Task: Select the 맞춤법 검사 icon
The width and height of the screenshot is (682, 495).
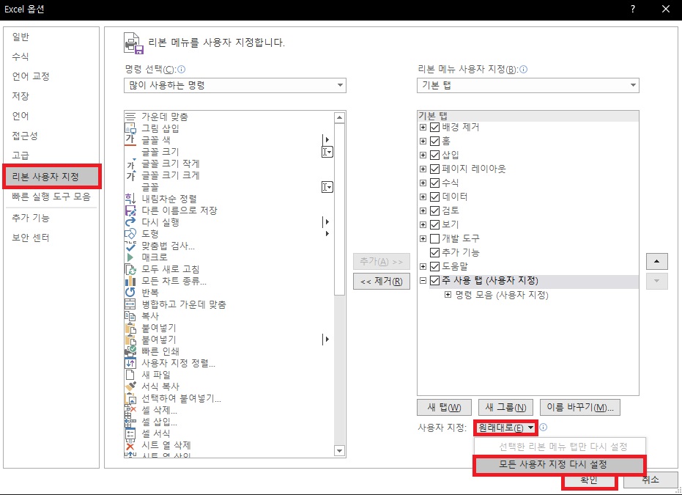Action: pyautogui.click(x=130, y=246)
